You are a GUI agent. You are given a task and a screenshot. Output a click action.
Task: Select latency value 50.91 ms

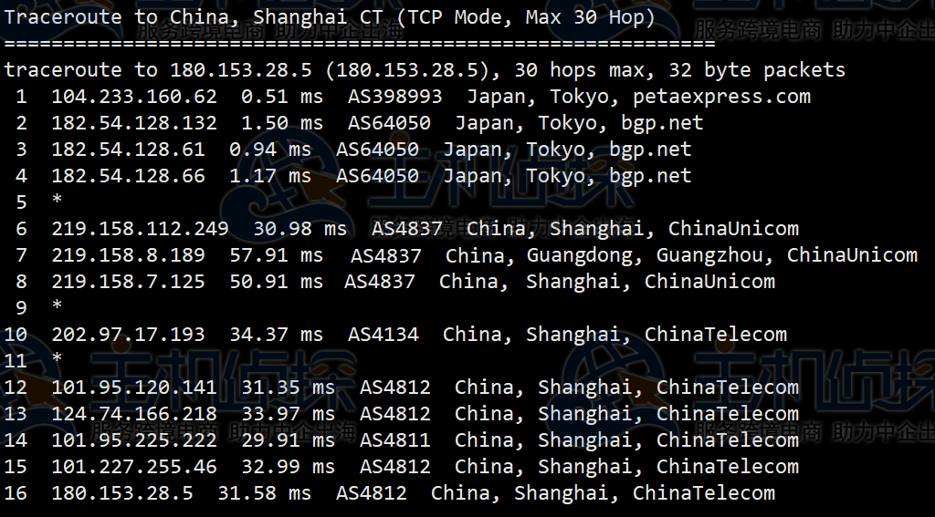[x=276, y=282]
